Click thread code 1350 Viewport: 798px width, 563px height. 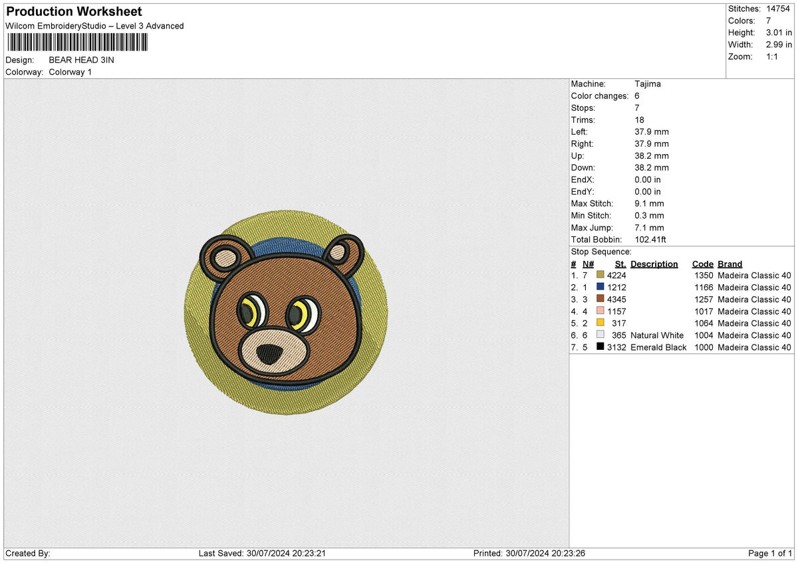(x=704, y=276)
